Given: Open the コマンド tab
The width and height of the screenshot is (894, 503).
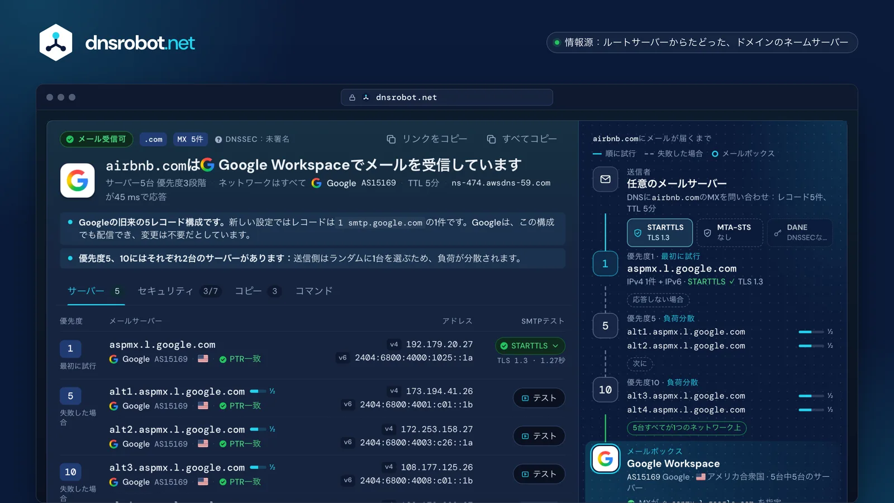Looking at the screenshot, I should [314, 291].
